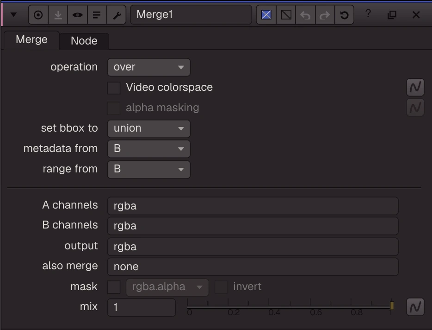
Task: Edit the Merge1 node name field
Action: tap(191, 15)
